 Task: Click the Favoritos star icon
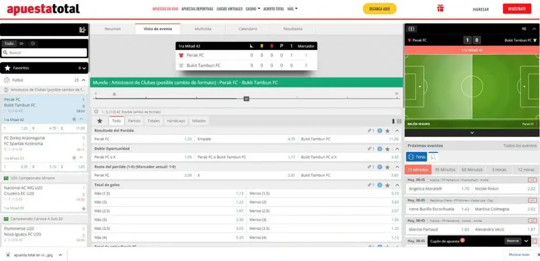(x=7, y=68)
